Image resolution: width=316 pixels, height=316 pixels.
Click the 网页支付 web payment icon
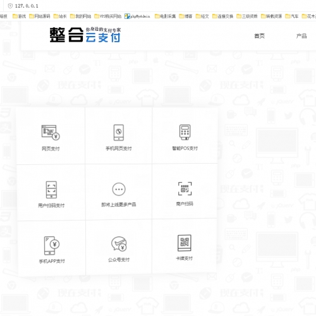51,132
